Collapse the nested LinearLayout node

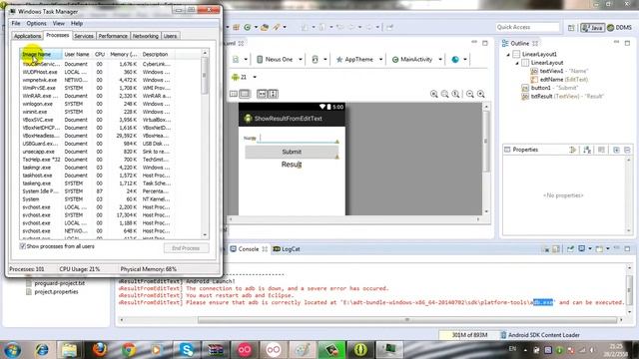click(517, 63)
